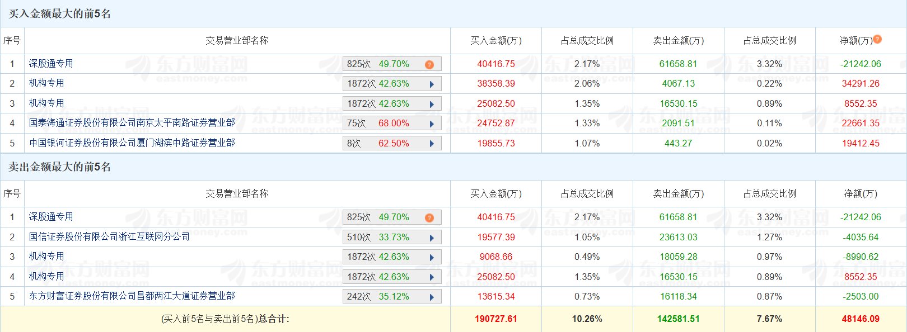
Task: Click the 8次 62.50% stats box
Action: coord(386,144)
